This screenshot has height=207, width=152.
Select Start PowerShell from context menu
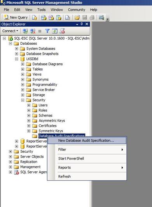click(87, 158)
